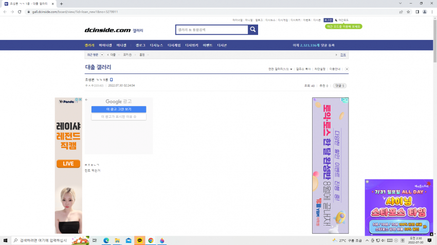The height and width of the screenshot is (245, 437).
Task: Open 디시게임 in the navigation bar
Action: 174,45
